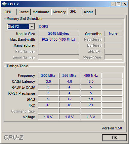Open the About tab
This screenshot has width=129, height=144.
point(89,12)
